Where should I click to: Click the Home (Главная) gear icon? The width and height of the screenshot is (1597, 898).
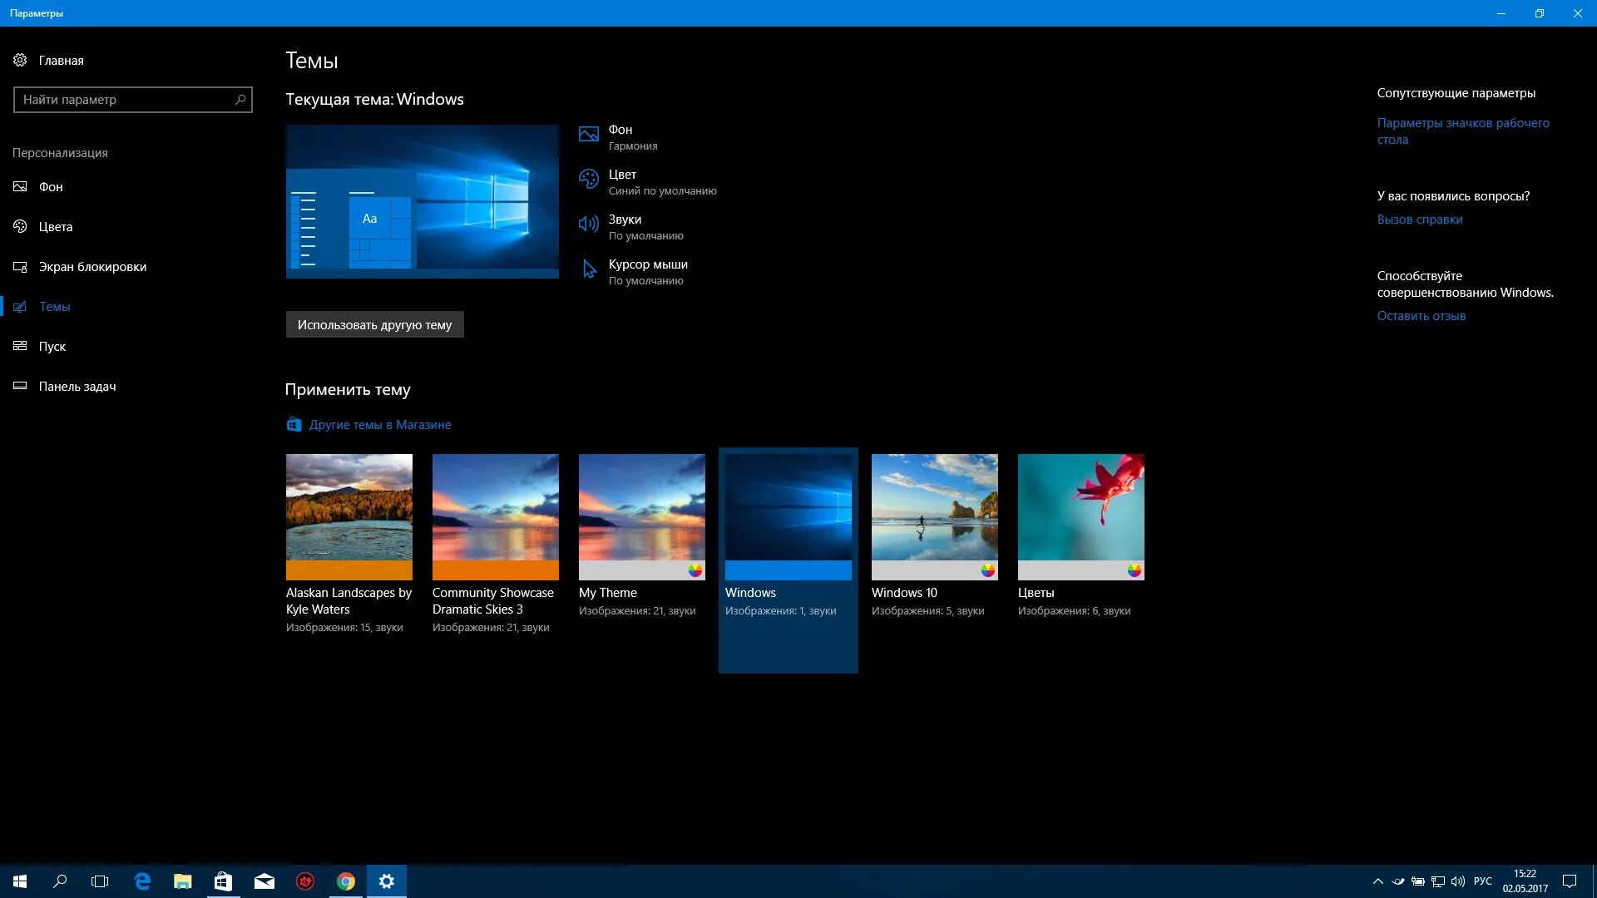tap(20, 60)
